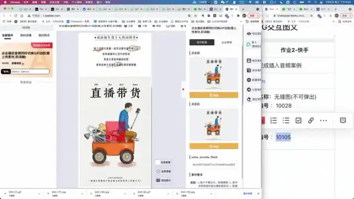
Task: Click the eye preview icon in sidebar
Action: point(249,34)
